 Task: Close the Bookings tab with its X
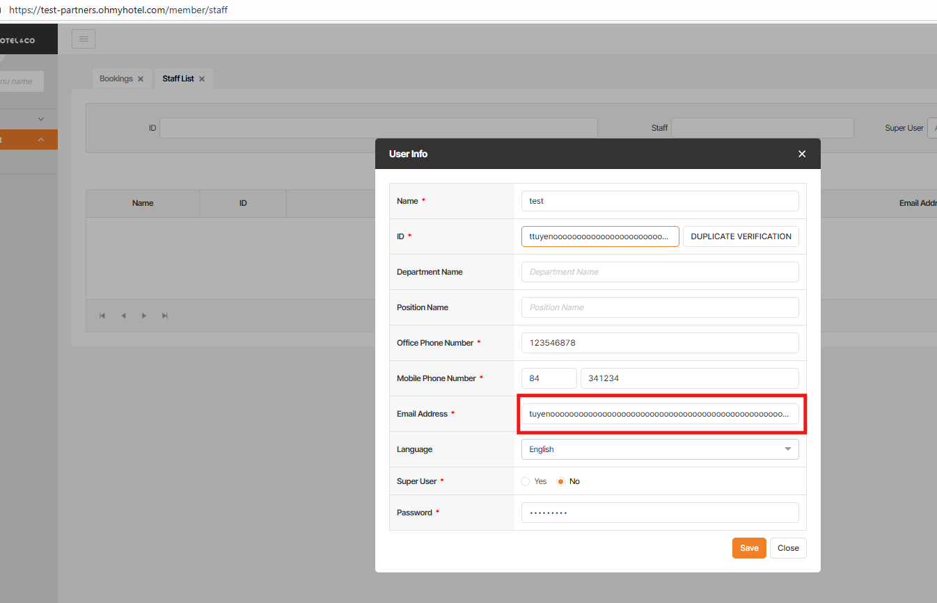click(141, 79)
